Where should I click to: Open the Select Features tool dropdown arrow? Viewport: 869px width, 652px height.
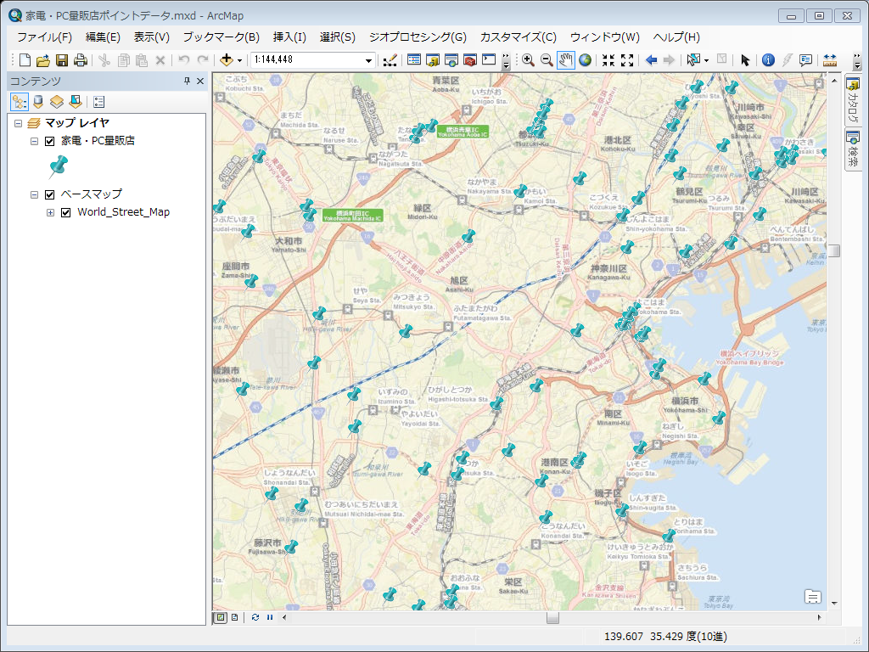[706, 60]
